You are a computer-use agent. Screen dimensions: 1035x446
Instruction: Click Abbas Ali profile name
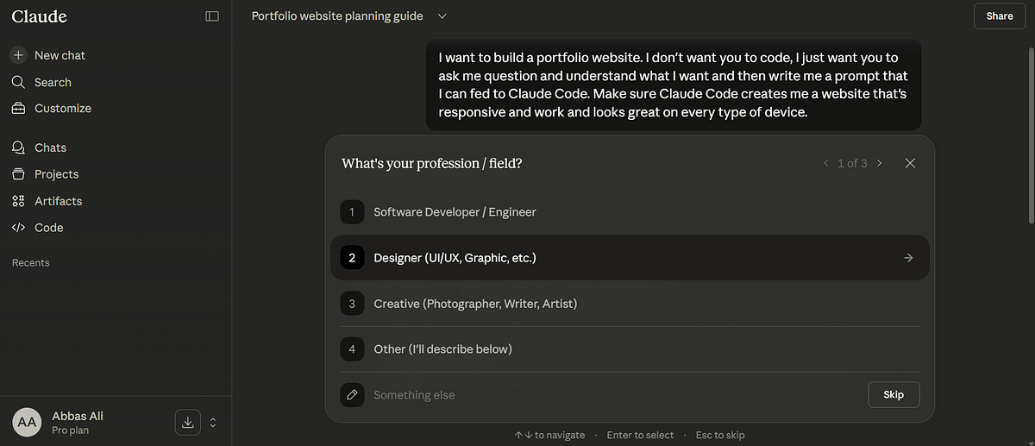(x=78, y=416)
